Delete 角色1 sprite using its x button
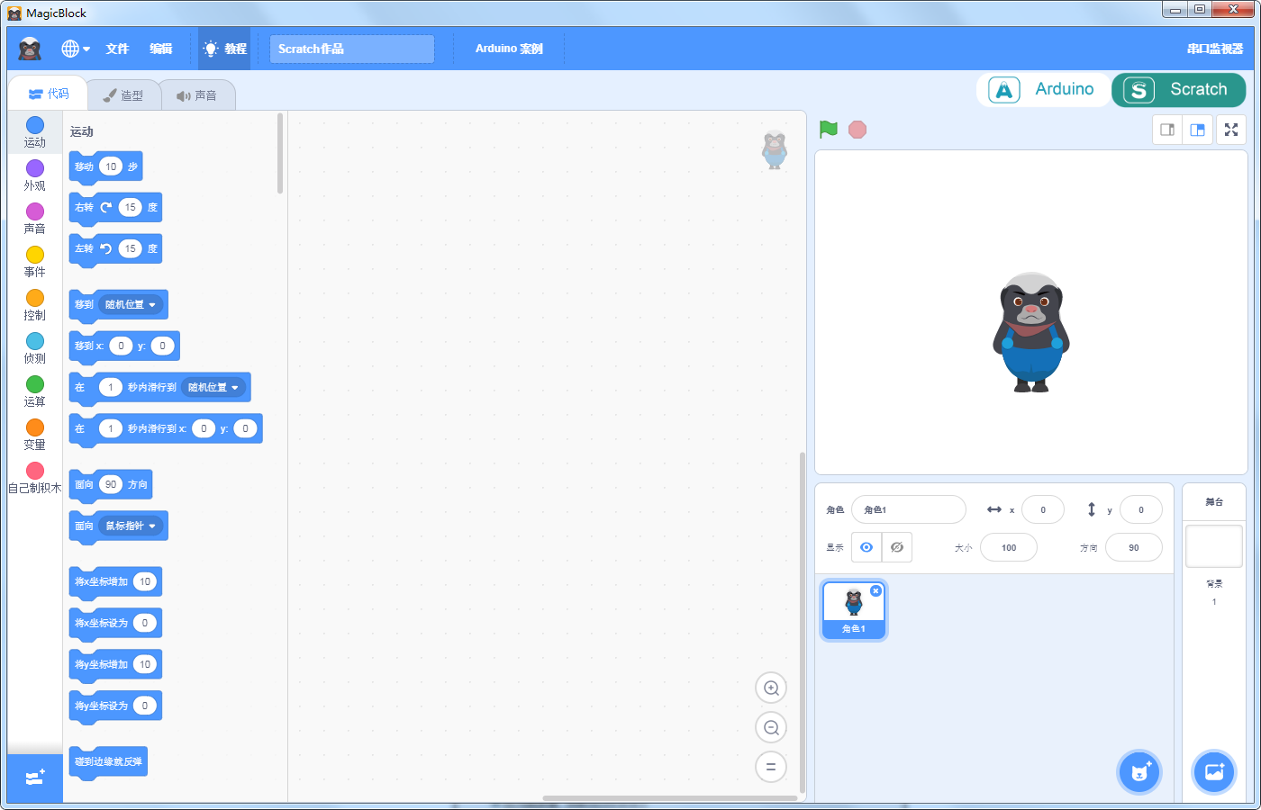The width and height of the screenshot is (1261, 810). pyautogui.click(x=875, y=590)
